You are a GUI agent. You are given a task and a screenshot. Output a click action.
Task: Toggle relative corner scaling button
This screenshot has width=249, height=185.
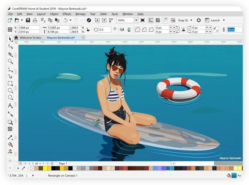216,30
